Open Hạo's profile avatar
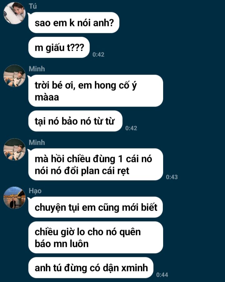This screenshot has height=282, width=225. tap(15, 198)
